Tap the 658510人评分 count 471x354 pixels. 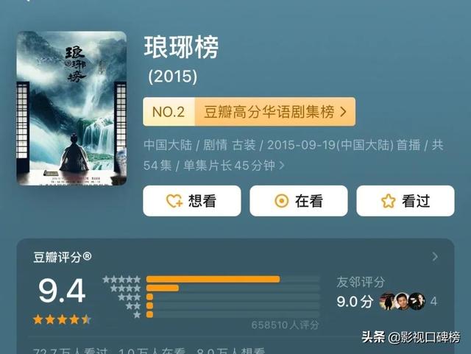(285, 325)
